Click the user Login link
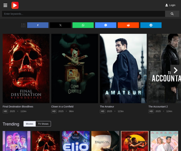 tap(170, 5)
